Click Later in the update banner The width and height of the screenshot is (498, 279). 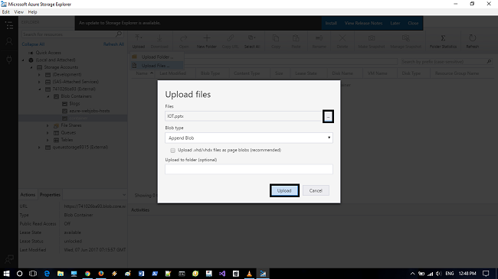(395, 23)
